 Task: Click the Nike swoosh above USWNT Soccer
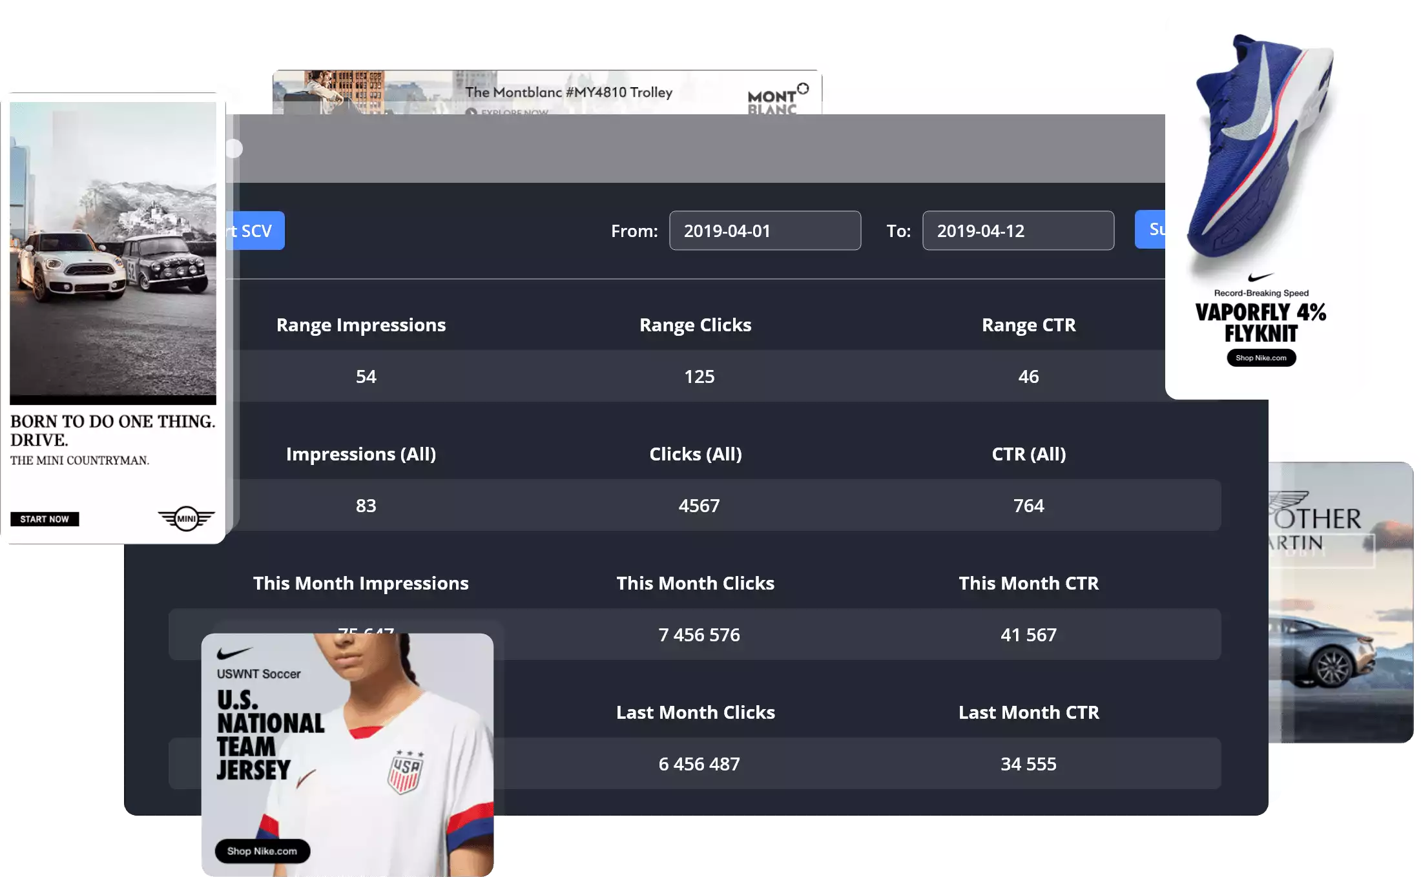coord(234,653)
